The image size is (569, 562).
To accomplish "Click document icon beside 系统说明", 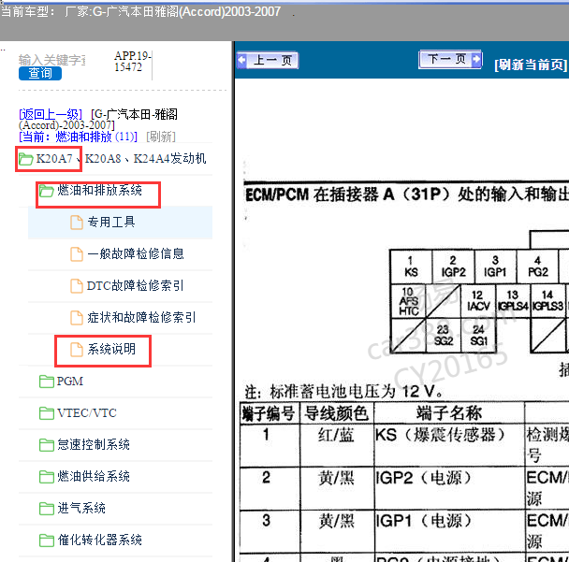I will tap(76, 350).
